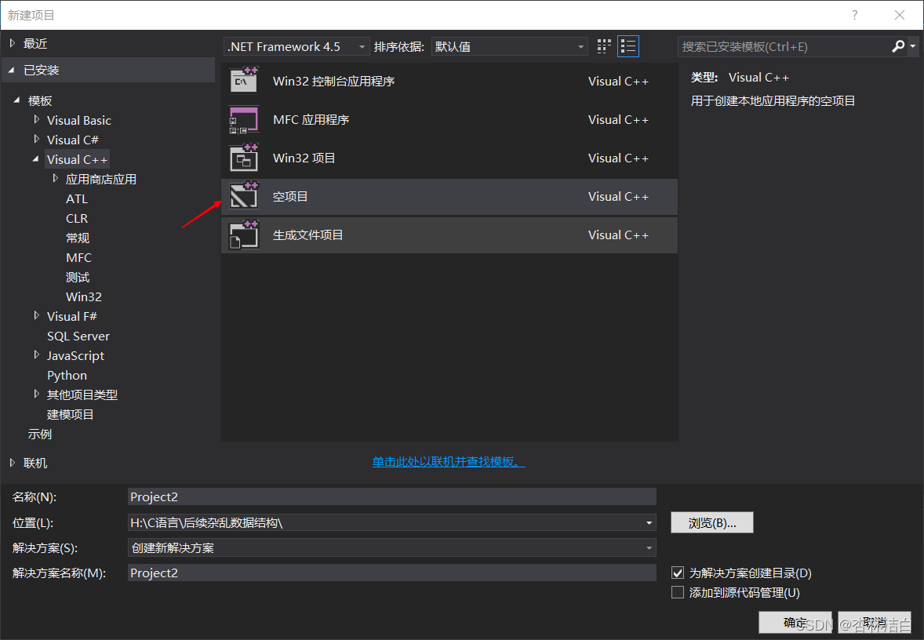The height and width of the screenshot is (640, 924).
Task: Expand the 应用商店应用 node
Action: (x=56, y=179)
